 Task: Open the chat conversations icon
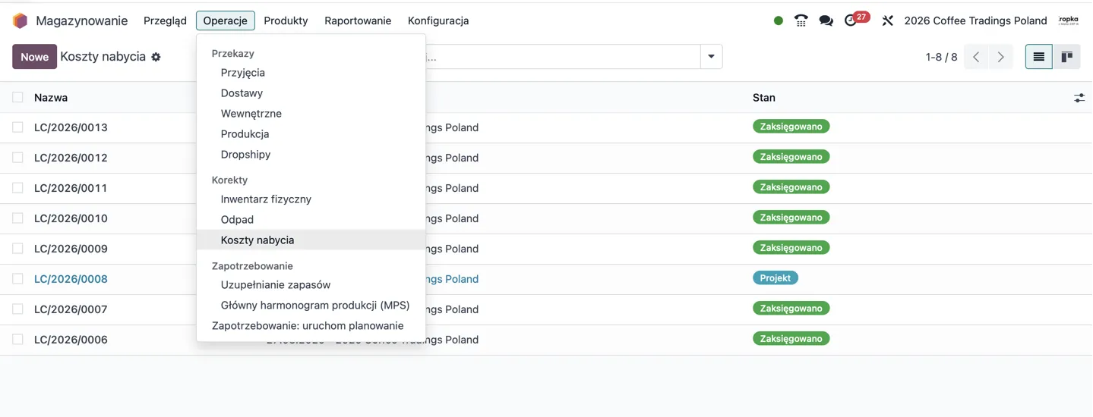(826, 20)
